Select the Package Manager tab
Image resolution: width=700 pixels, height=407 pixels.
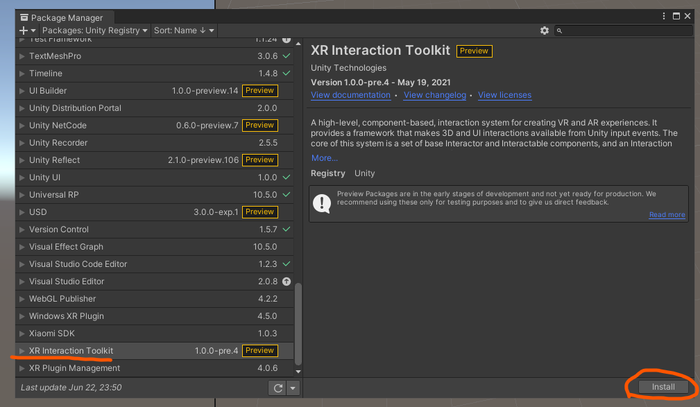point(65,17)
